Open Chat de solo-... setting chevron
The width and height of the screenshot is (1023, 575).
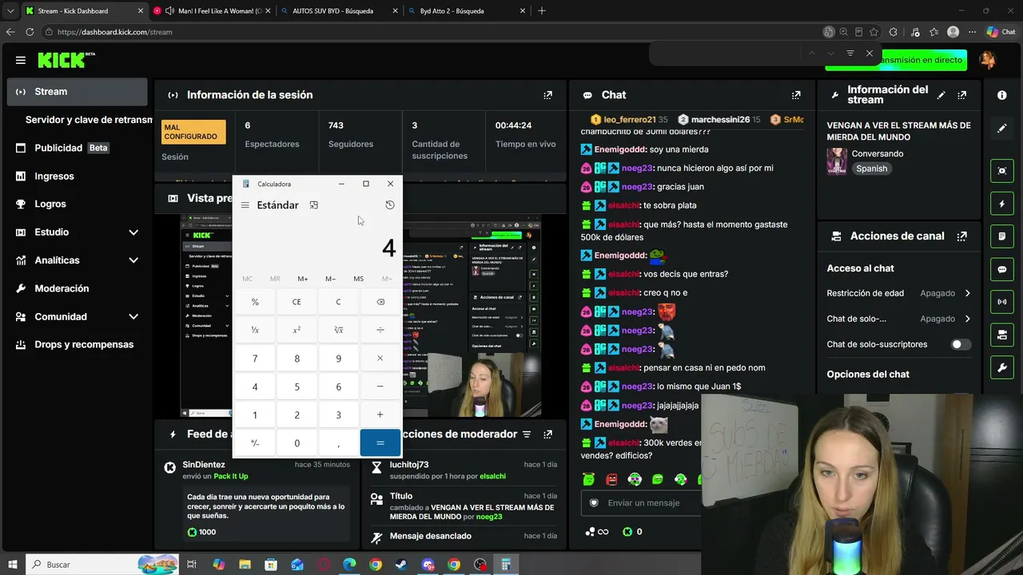967,319
